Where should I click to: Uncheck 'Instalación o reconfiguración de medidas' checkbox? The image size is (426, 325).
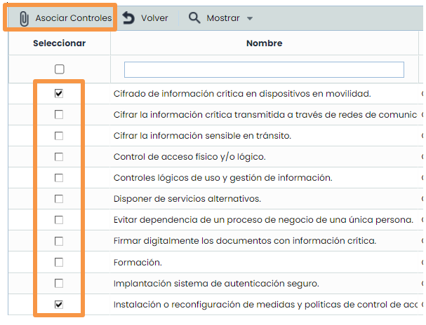pos(59,305)
